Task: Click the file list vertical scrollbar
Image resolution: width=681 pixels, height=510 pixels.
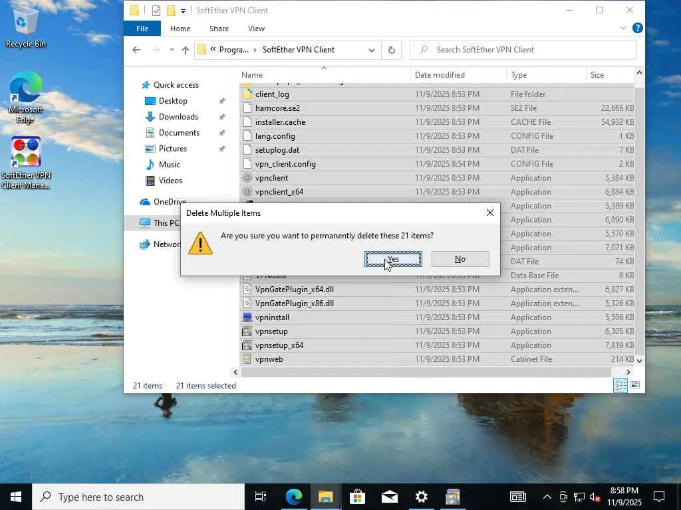Action: point(639,217)
